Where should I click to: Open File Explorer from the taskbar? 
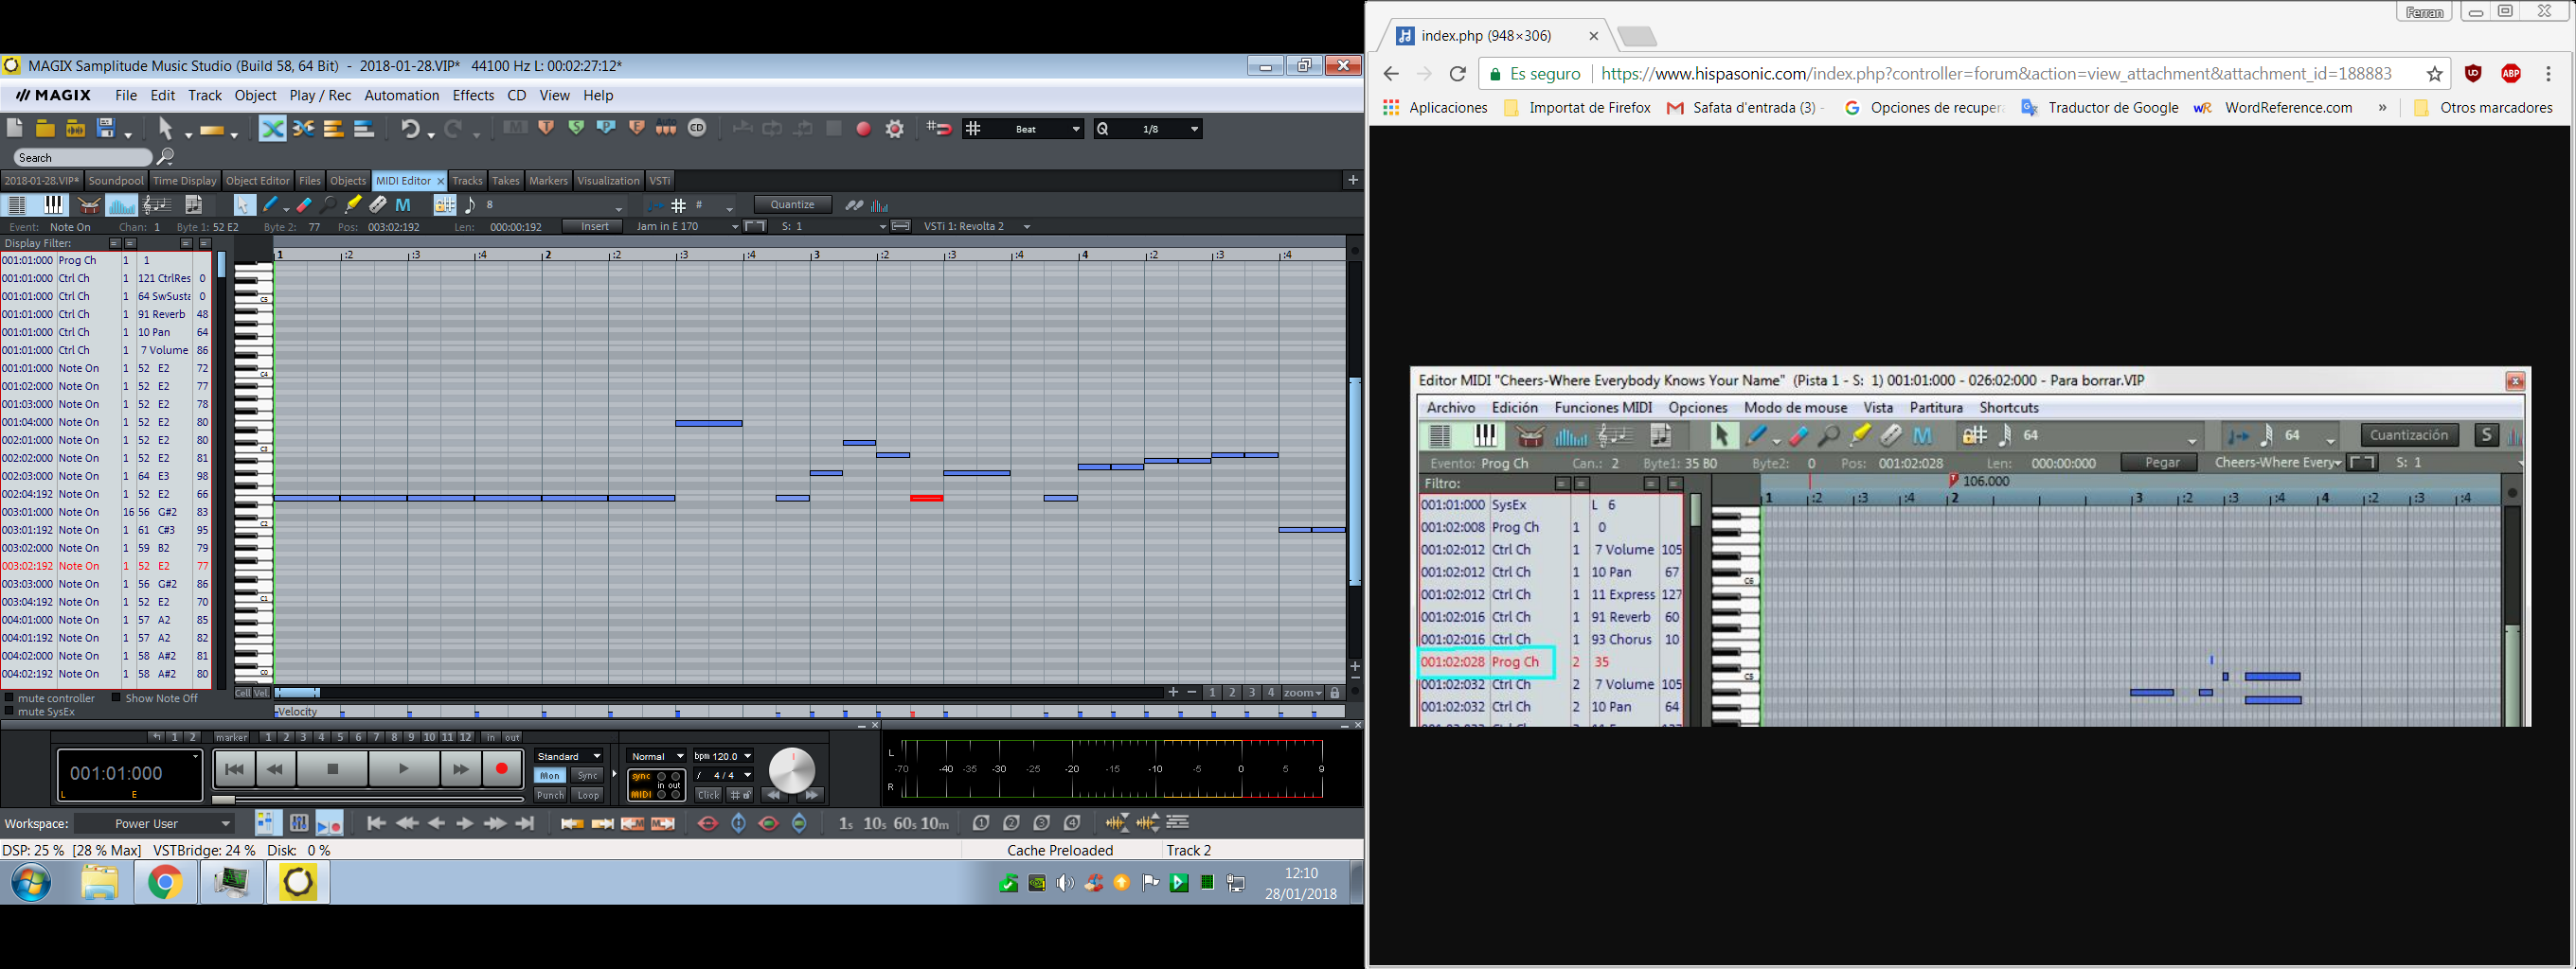(x=99, y=883)
